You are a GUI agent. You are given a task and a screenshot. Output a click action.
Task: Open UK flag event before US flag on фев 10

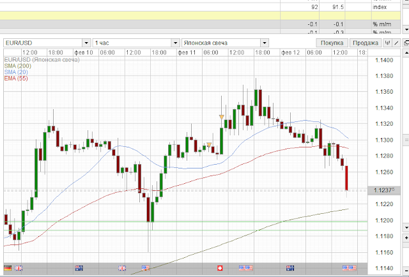(x=122, y=268)
